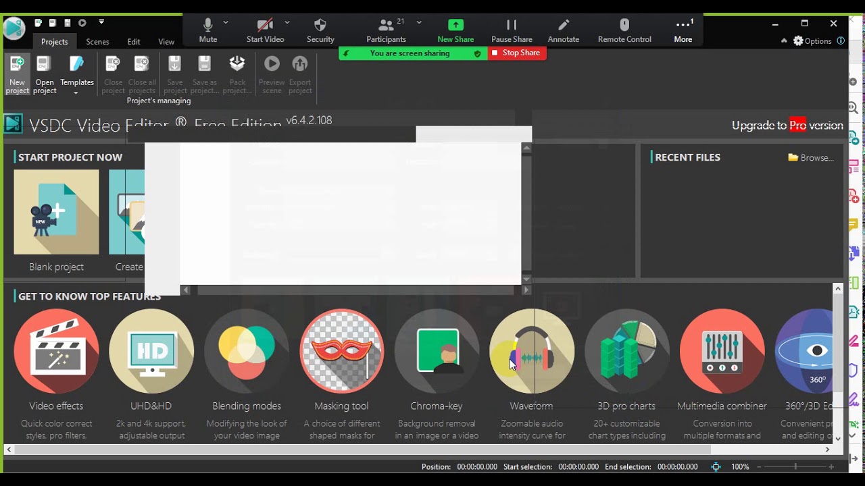Screen dimensions: 865x486
Task: Expand the quick access toolbar customize arrow
Action: pyautogui.click(x=101, y=22)
